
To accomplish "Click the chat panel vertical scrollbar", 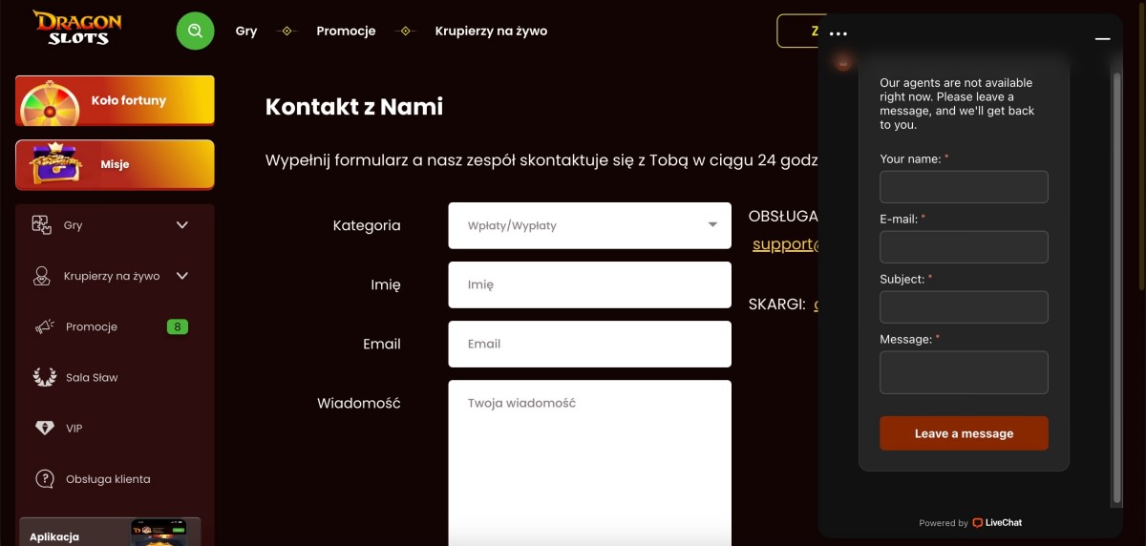I will tap(1116, 286).
